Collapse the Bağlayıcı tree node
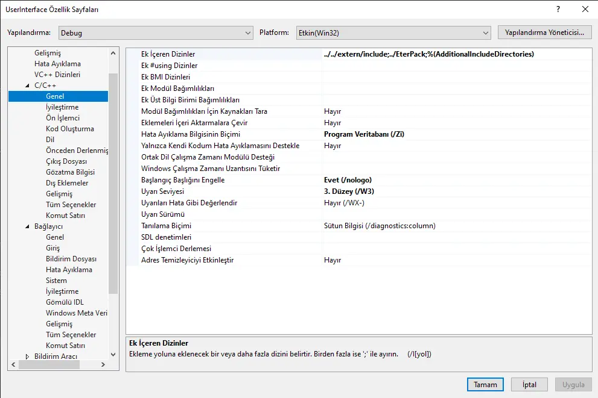The height and width of the screenshot is (398, 598). pyautogui.click(x=27, y=226)
